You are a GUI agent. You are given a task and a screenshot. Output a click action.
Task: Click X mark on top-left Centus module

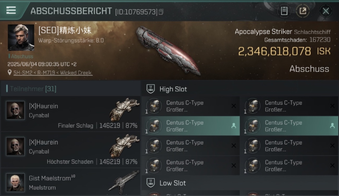click(234, 106)
